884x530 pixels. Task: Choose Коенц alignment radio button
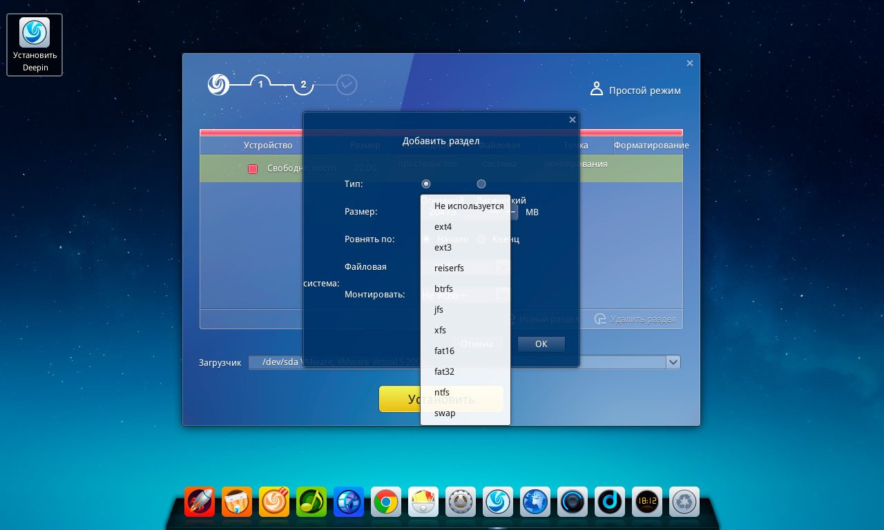point(481,239)
